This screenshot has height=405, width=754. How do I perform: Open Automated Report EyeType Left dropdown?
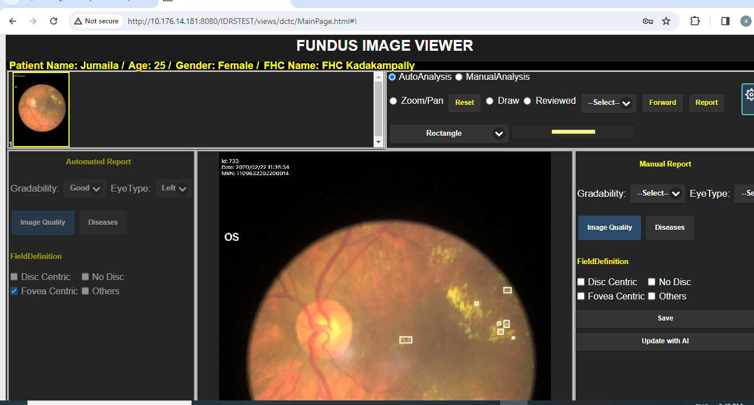click(174, 188)
